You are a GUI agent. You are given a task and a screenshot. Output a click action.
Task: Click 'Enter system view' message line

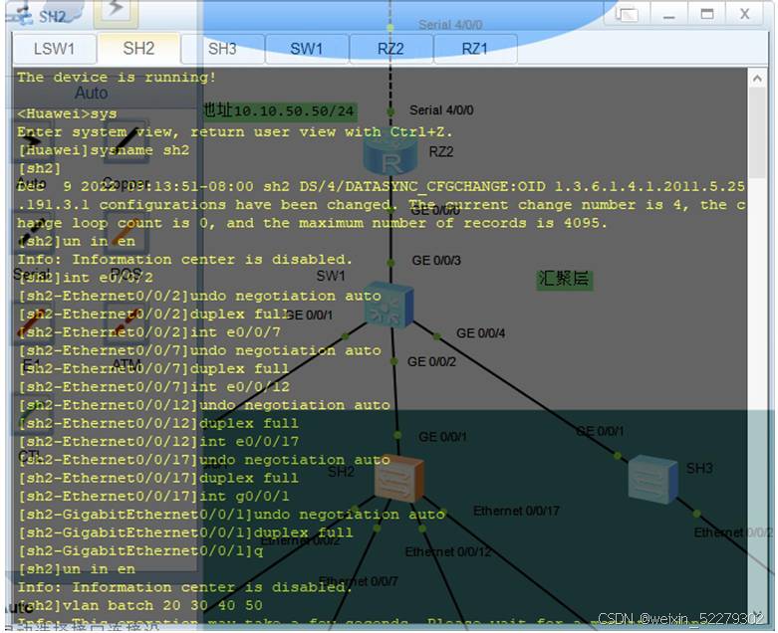pos(234,131)
